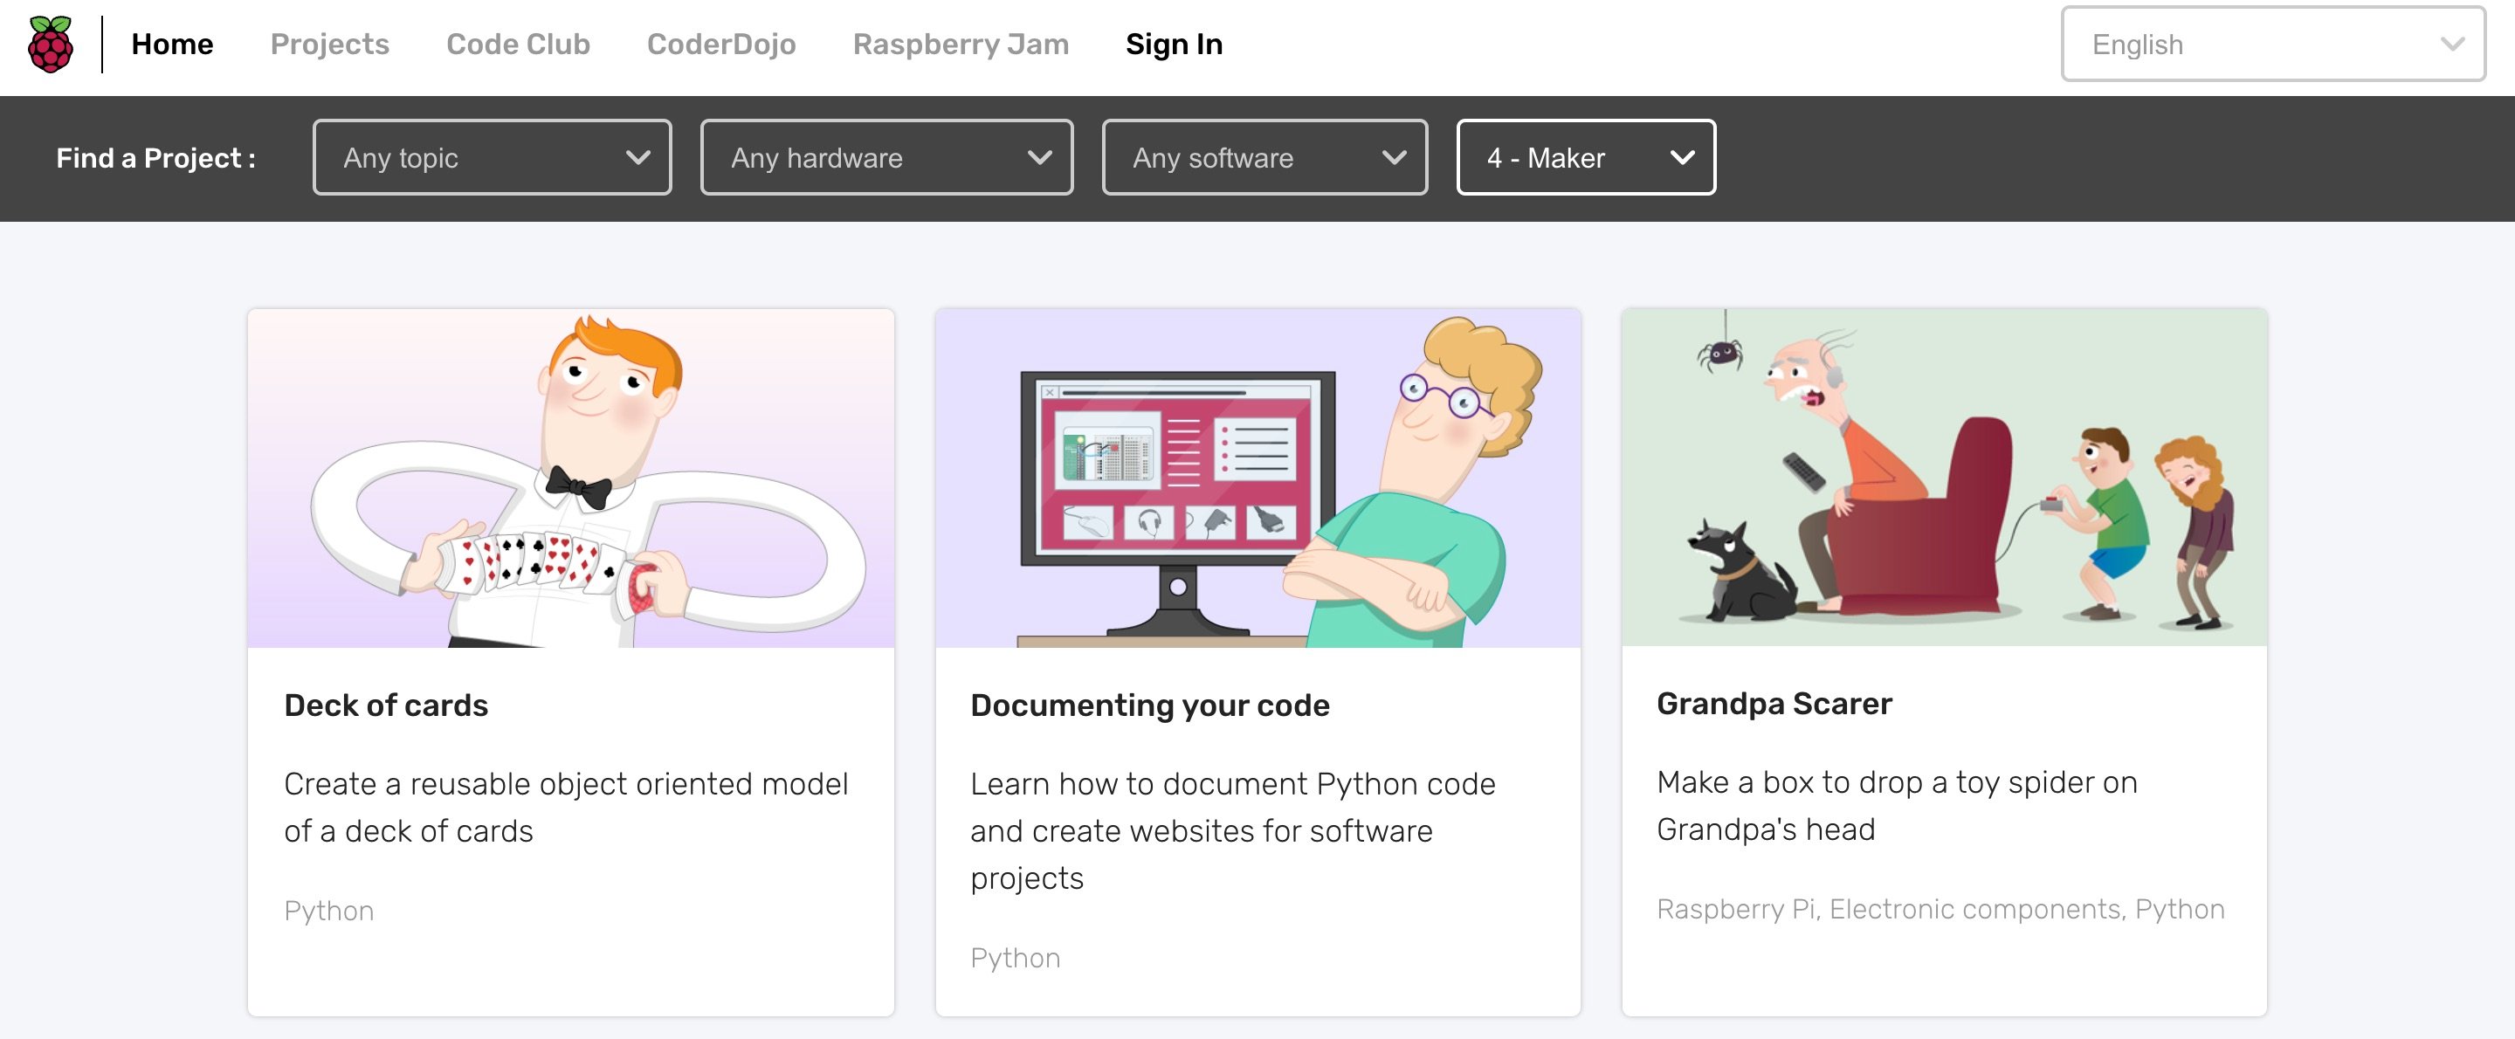This screenshot has height=1039, width=2515.
Task: Open the Home menu item
Action: (x=172, y=44)
